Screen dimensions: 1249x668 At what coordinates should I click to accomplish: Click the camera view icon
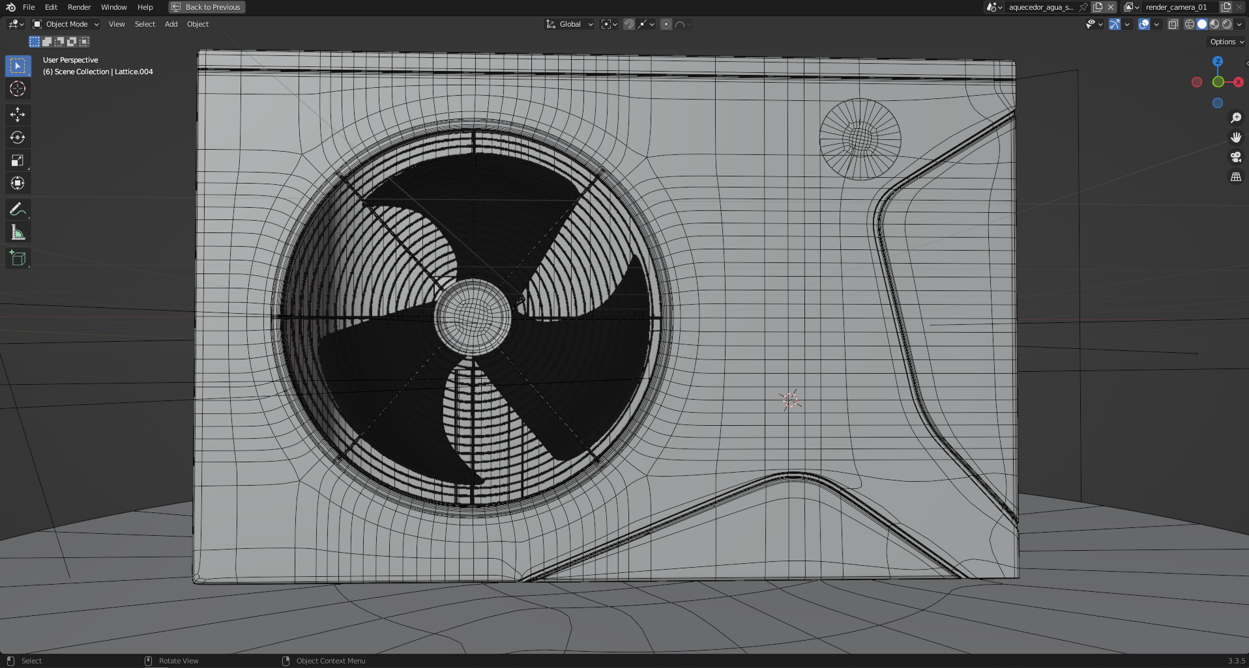(x=1235, y=158)
